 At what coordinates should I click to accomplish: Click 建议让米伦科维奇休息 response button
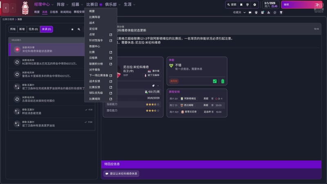[x=121, y=173]
